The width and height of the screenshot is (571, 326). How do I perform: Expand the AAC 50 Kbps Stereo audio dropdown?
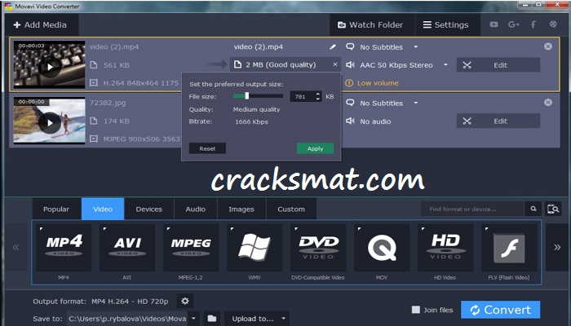click(x=445, y=65)
